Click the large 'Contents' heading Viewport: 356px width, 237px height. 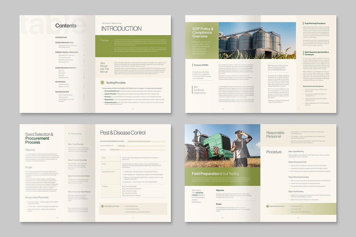point(66,26)
